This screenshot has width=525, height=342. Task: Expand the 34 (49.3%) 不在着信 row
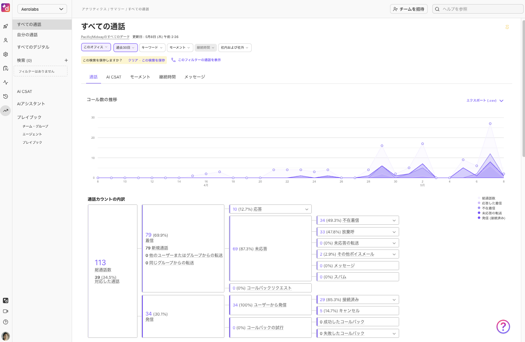[x=358, y=220]
